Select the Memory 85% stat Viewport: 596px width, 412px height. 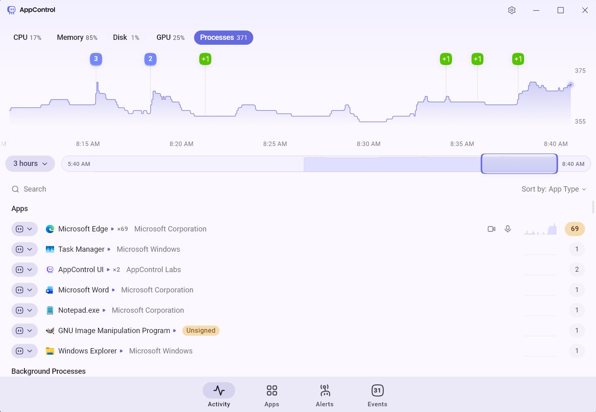click(77, 37)
